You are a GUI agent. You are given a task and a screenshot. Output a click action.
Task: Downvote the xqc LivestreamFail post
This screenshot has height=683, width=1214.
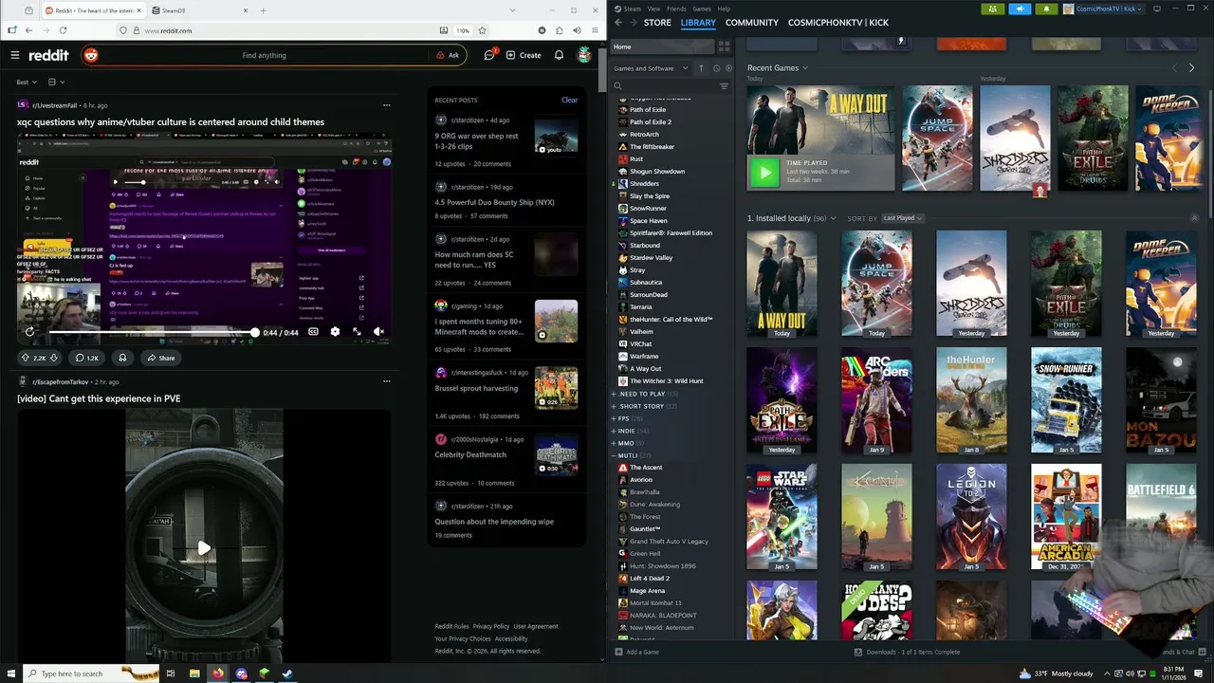point(54,358)
